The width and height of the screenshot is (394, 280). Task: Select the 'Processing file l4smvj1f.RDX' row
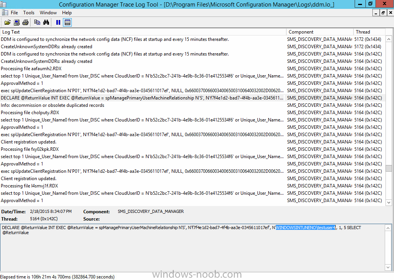point(193,186)
